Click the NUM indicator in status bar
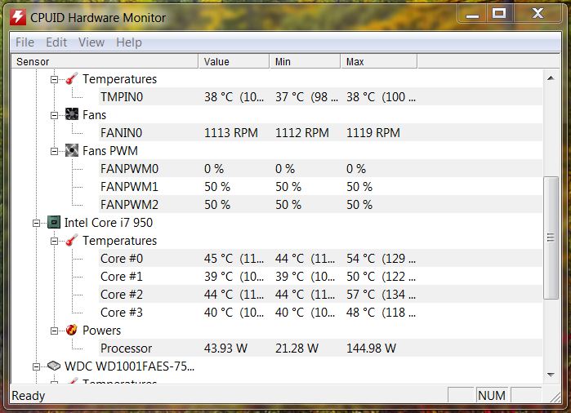 (x=492, y=395)
